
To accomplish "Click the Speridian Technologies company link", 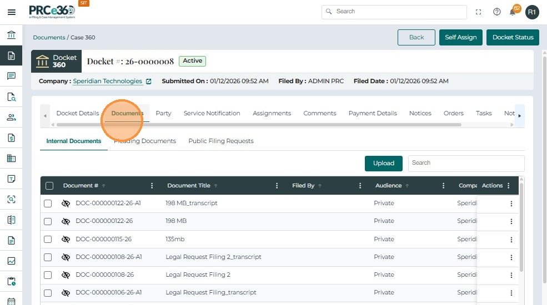I will (107, 81).
